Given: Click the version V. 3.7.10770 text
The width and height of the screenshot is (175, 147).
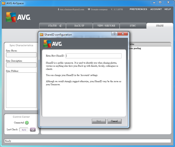Looking at the screenshot, I should pos(117,9).
